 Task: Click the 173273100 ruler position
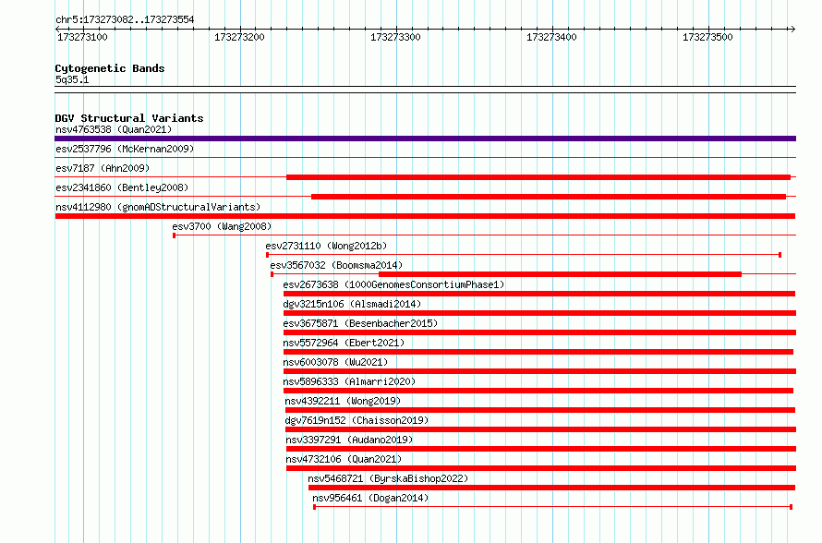(x=82, y=37)
